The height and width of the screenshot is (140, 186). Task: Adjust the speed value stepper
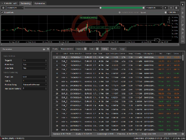point(178,12)
